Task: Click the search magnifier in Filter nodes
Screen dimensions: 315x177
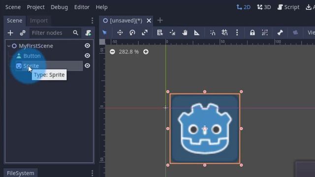Action: point(75,33)
